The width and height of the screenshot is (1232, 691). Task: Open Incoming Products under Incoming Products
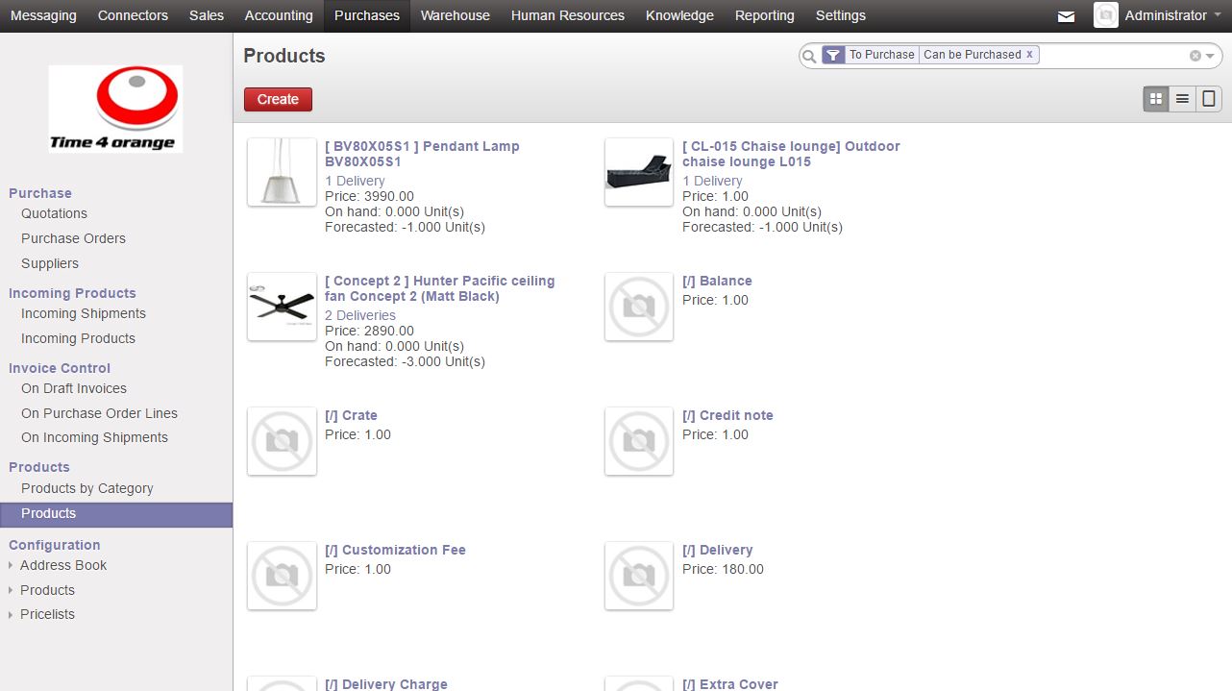(x=78, y=338)
